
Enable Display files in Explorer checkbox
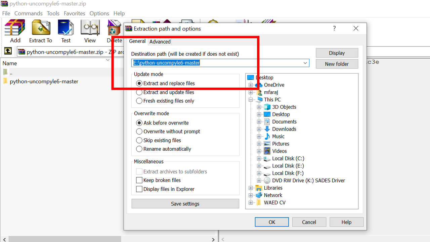pyautogui.click(x=139, y=189)
